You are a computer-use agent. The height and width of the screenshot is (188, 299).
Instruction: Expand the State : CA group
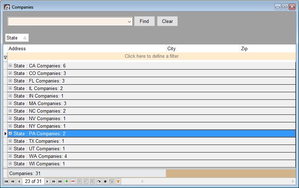[10, 66]
